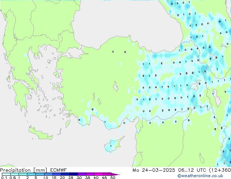Click the island of Cyprus on map
231x179 pixels.
click(113, 145)
